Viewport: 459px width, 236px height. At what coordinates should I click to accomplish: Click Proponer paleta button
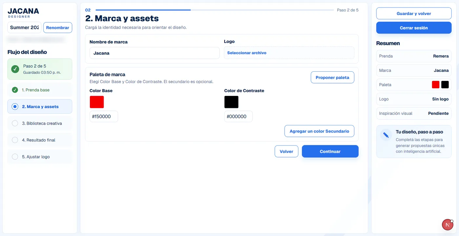click(x=332, y=77)
